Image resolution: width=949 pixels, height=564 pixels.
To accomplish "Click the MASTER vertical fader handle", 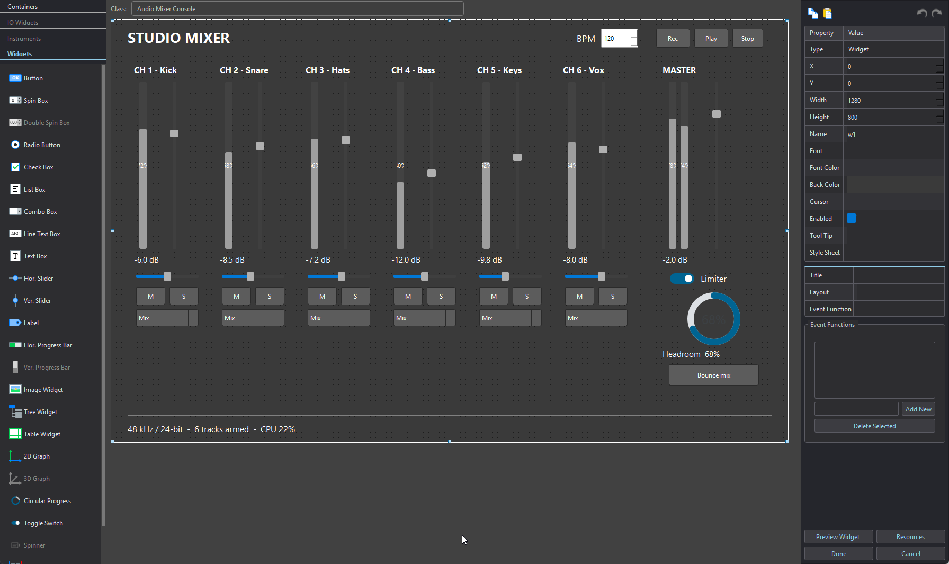I will coord(717,114).
